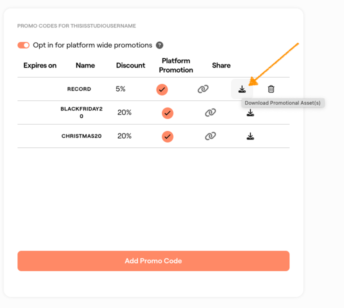
Task: Click help icon beside platform promotions
Action: [x=159, y=45]
